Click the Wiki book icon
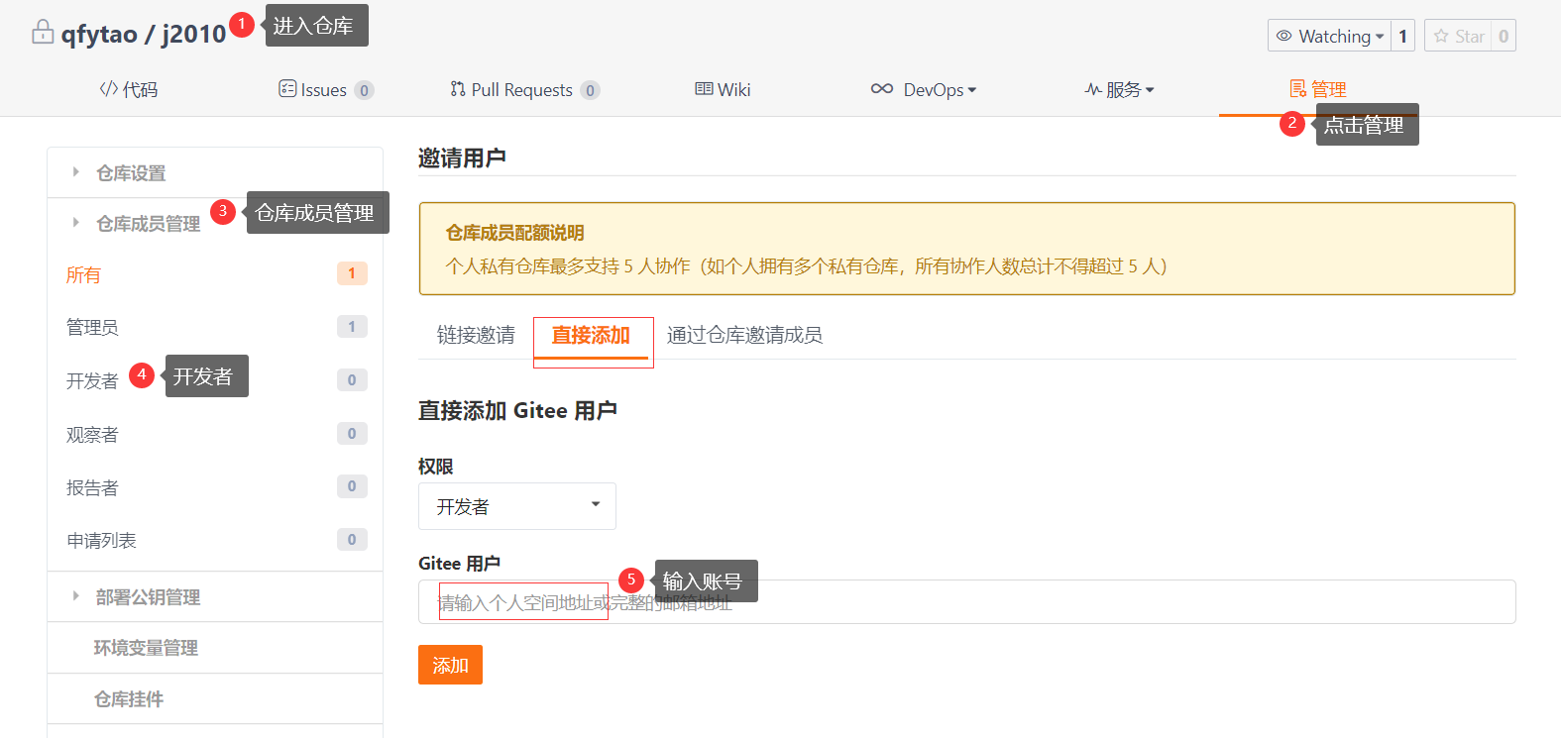Screen dimensions: 1561x738 pyautogui.click(x=704, y=89)
